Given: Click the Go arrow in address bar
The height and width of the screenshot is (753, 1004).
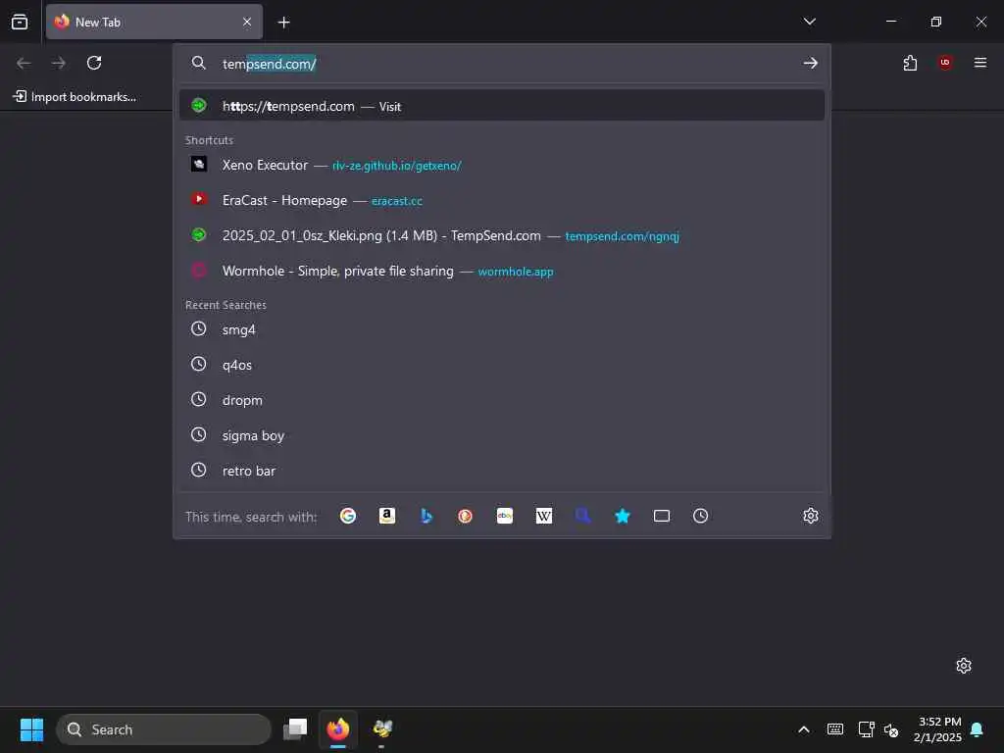Looking at the screenshot, I should click(x=810, y=63).
